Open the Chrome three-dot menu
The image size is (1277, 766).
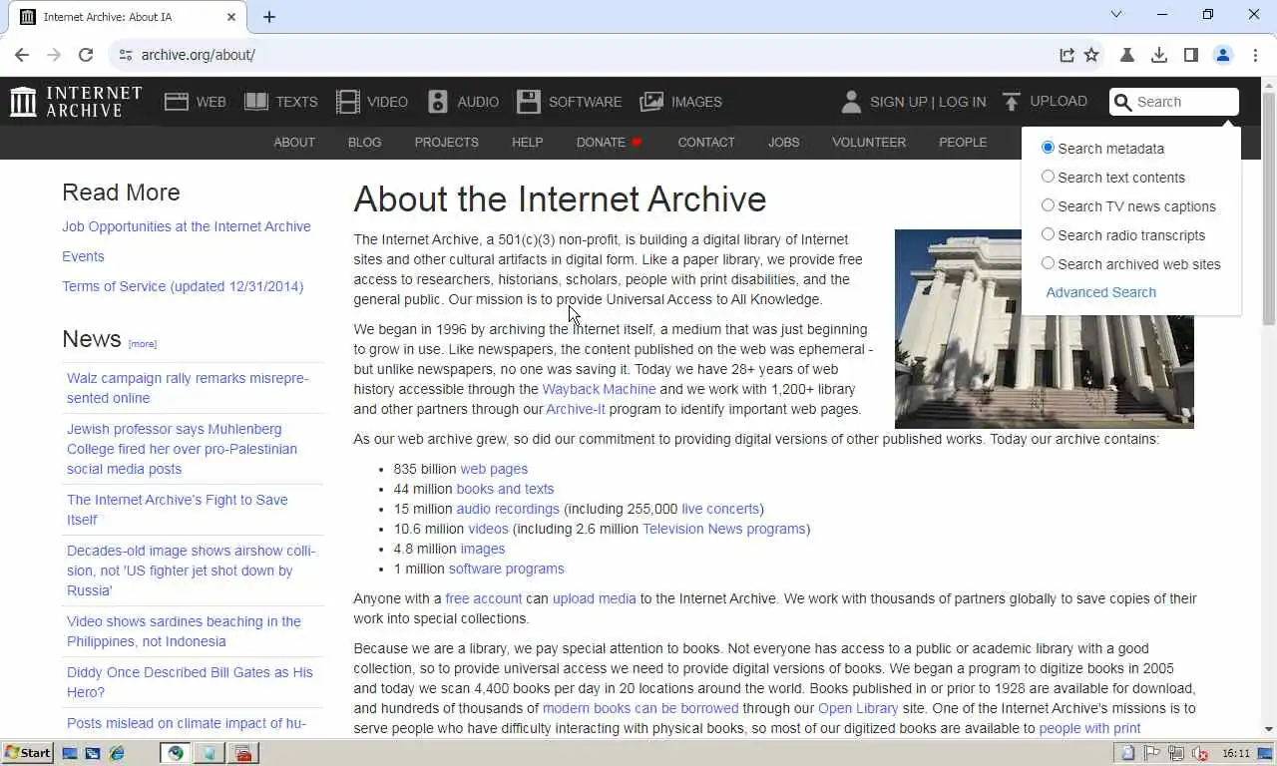[1255, 55]
